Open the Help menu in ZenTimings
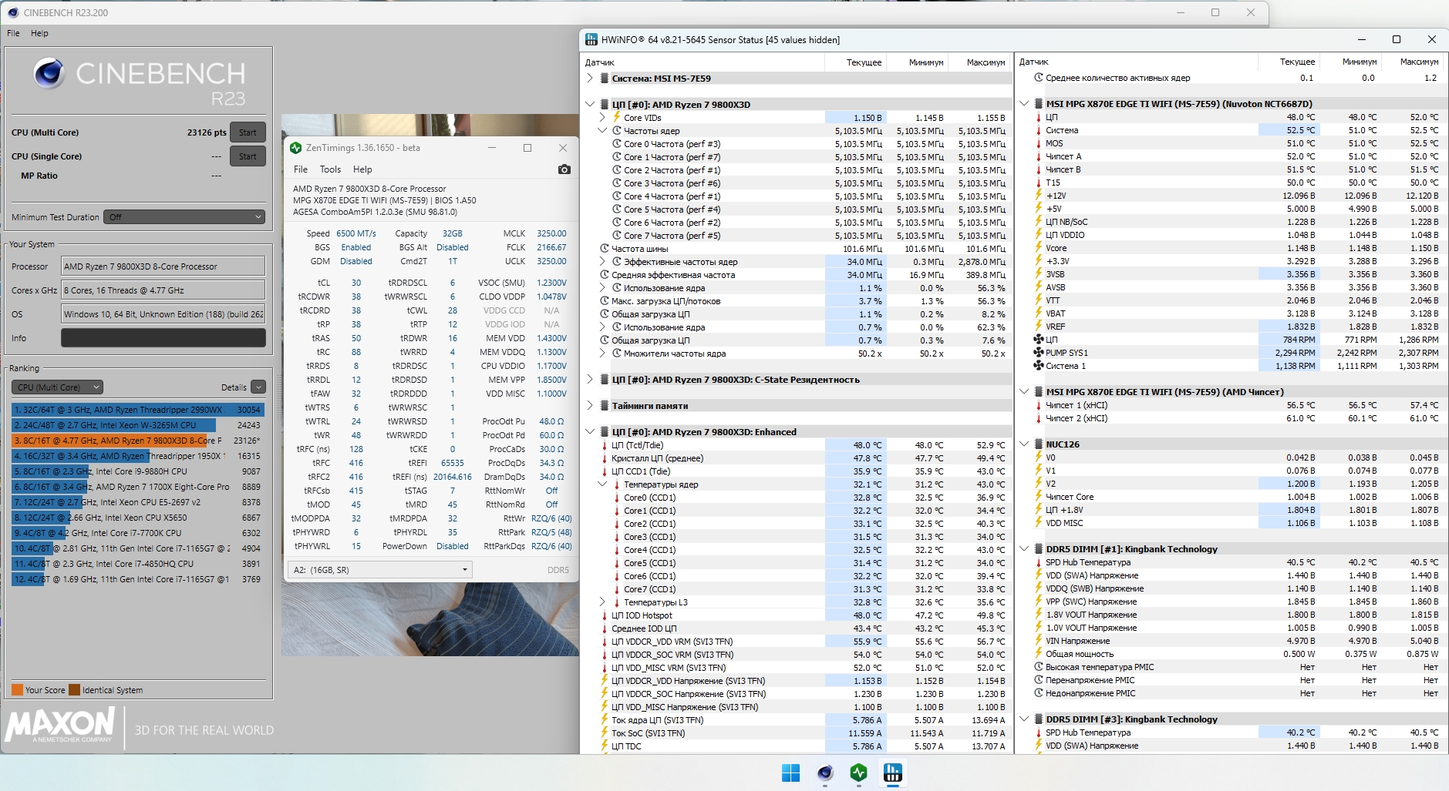1449x791 pixels. coord(362,169)
